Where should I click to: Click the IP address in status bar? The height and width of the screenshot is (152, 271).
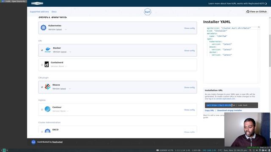point(209,150)
